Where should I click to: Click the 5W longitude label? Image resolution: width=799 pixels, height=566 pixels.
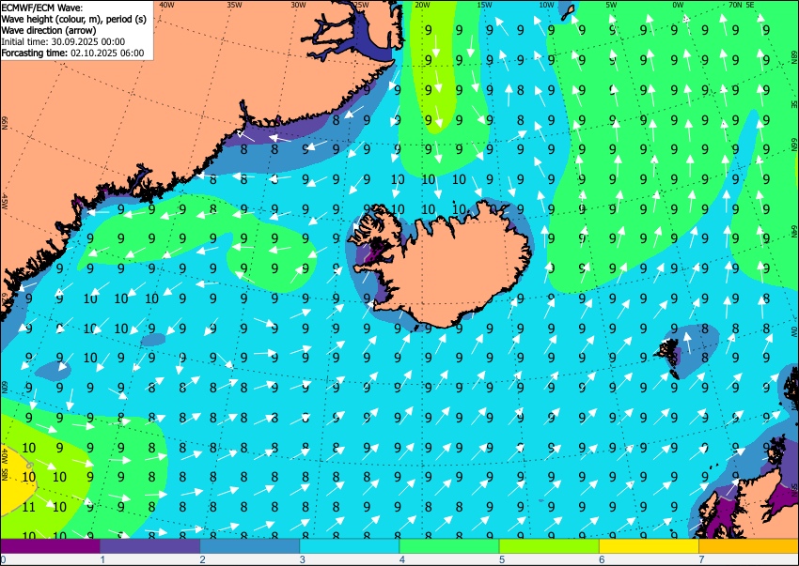click(x=612, y=5)
